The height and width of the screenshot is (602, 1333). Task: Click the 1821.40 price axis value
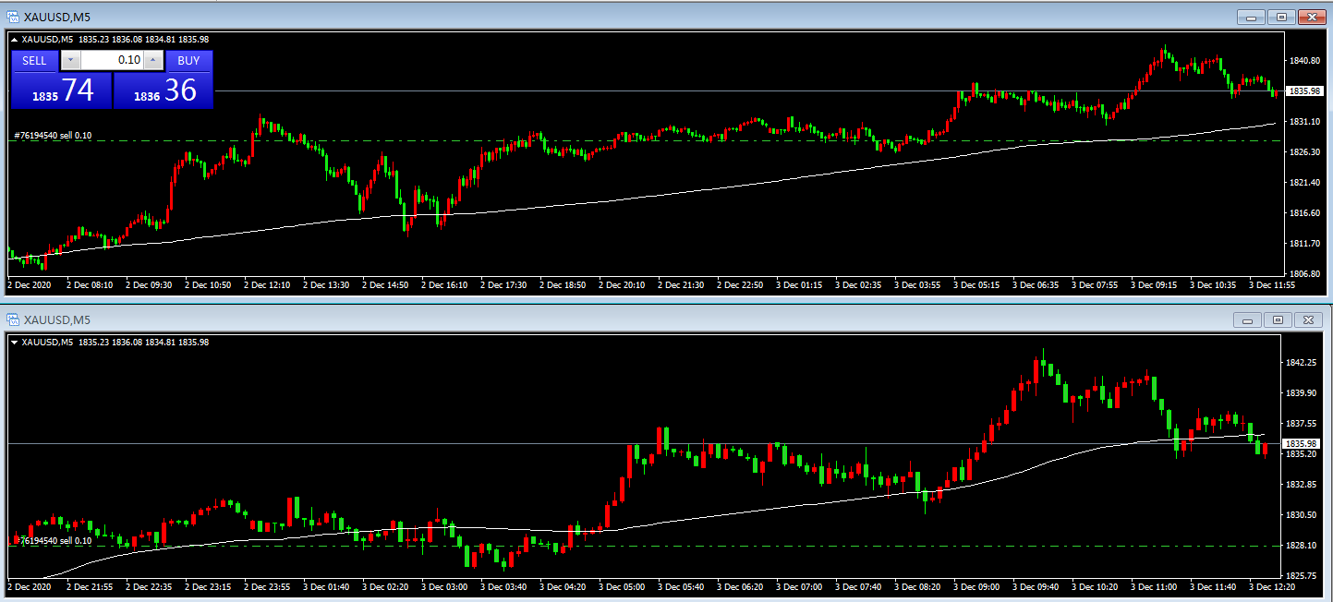click(1303, 183)
